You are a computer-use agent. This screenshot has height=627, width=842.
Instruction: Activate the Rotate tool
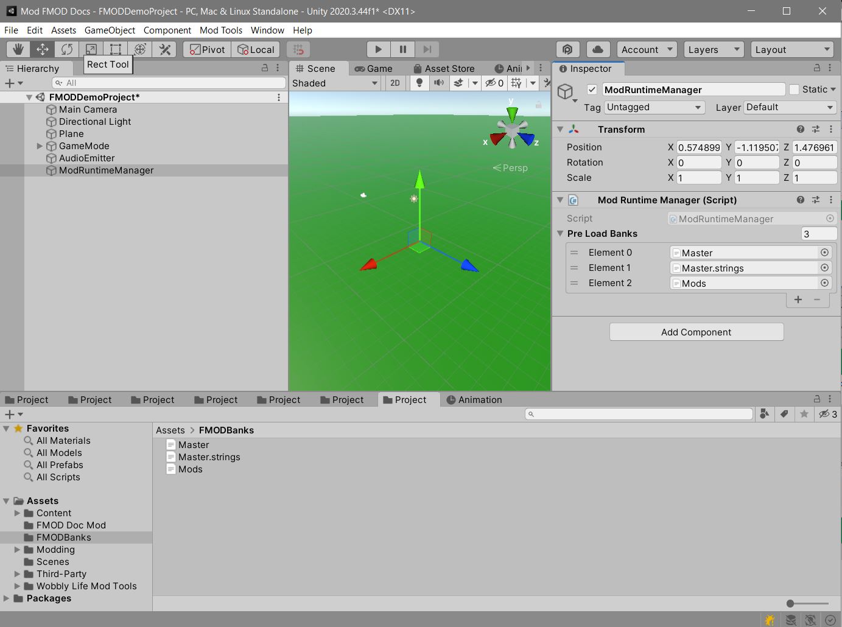point(67,49)
